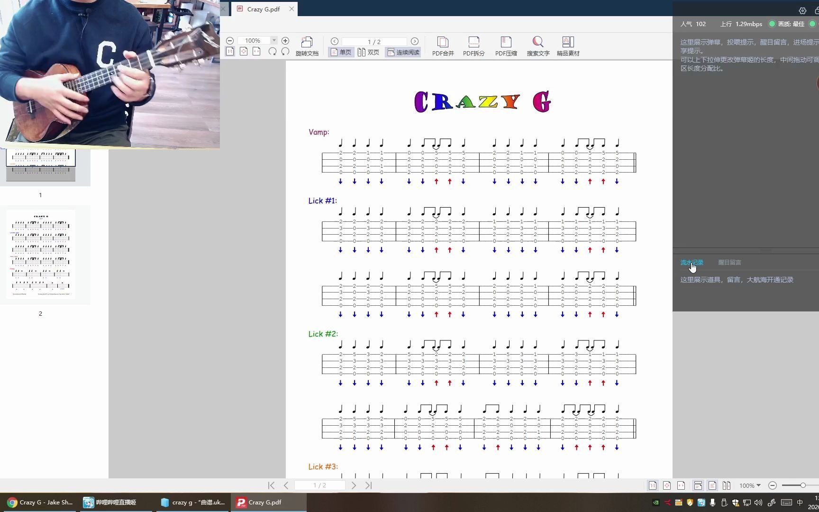Close the Crazy G.pdf tab
This screenshot has width=819, height=512.
pyautogui.click(x=291, y=9)
